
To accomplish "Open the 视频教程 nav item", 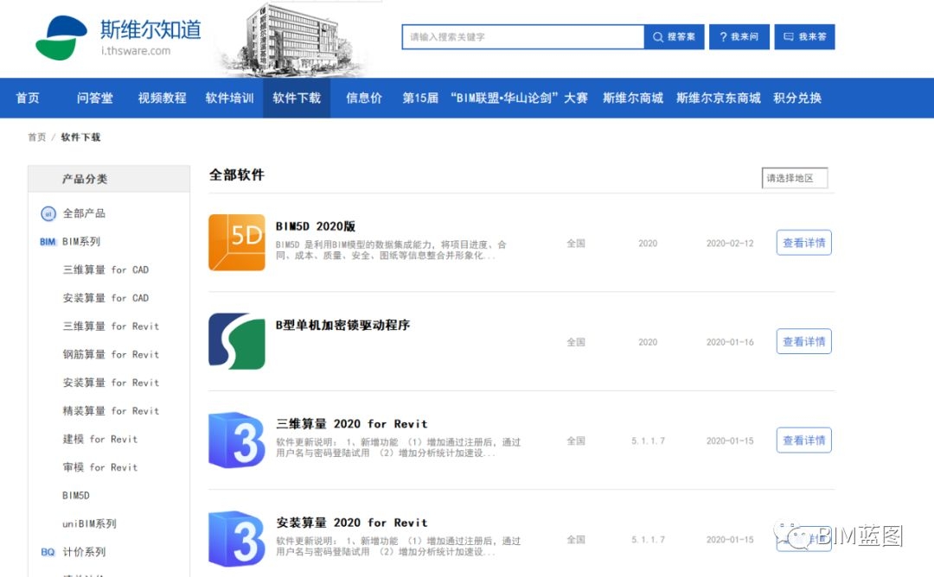I will click(x=162, y=98).
